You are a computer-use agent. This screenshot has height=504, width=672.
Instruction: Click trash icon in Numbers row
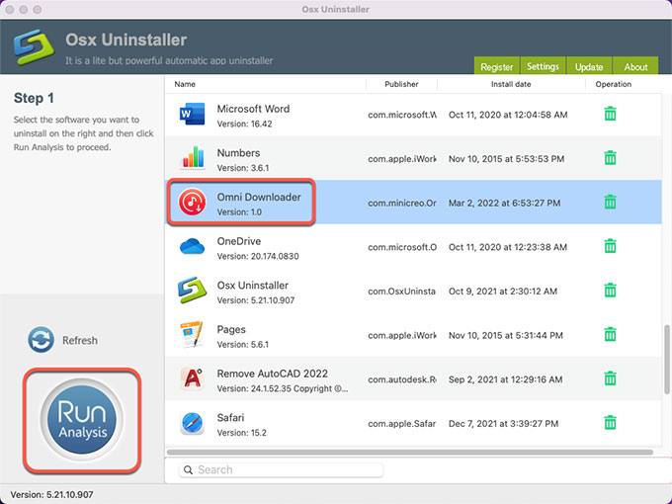(611, 158)
